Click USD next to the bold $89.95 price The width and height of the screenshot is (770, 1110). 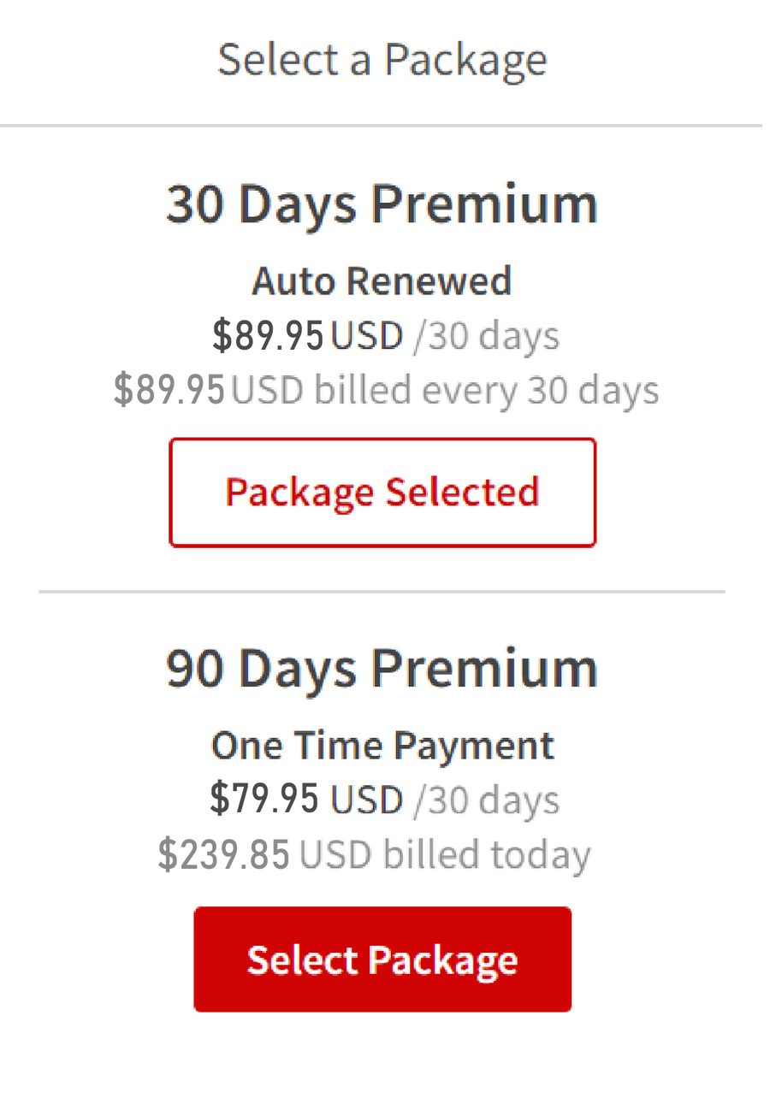point(367,336)
